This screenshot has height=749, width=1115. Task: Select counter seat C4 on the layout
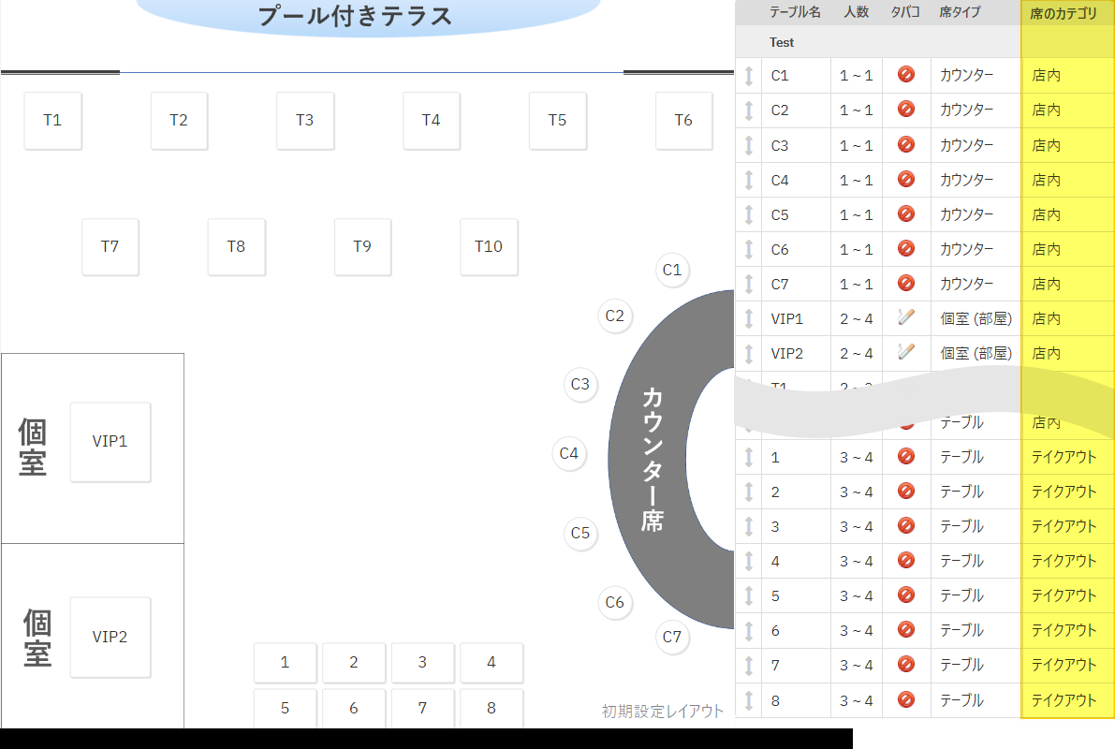(x=569, y=454)
